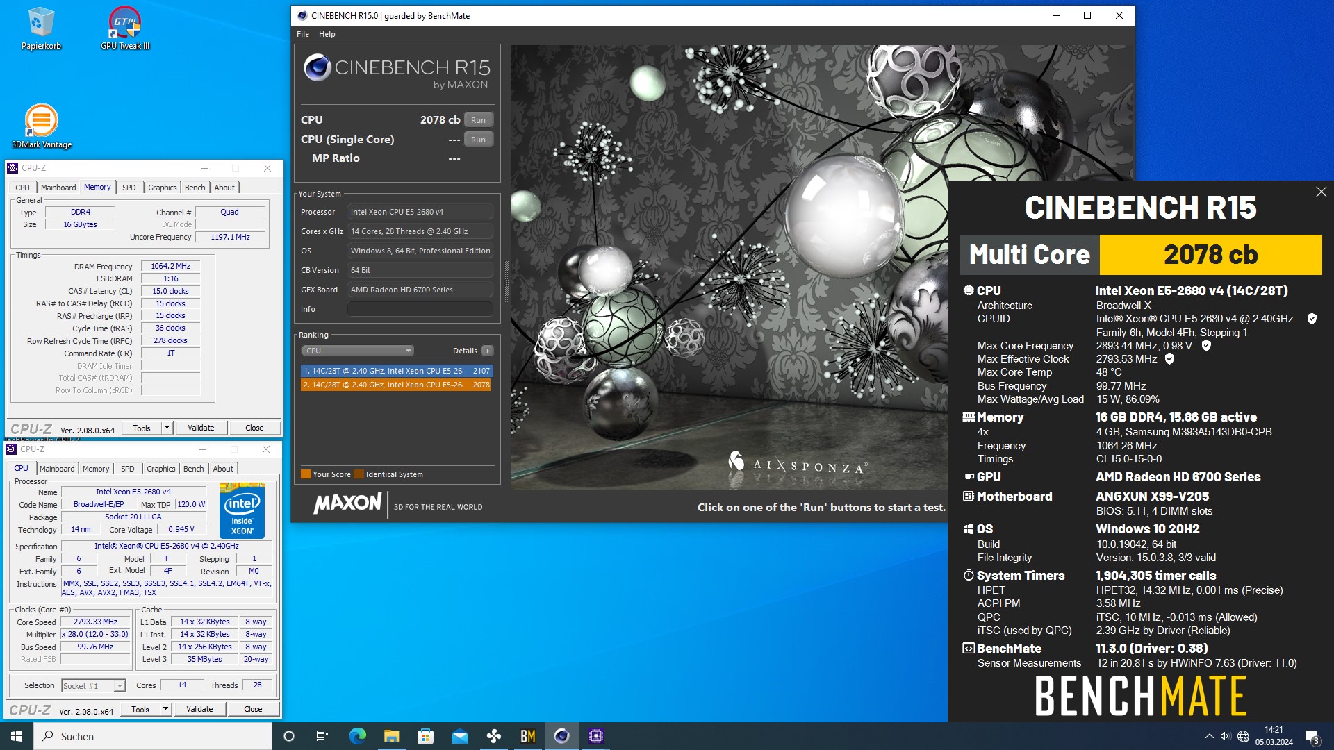Expand Tools dropdown arrow in upper CPU-Z
Screen dimensions: 1334x750
click(x=167, y=428)
